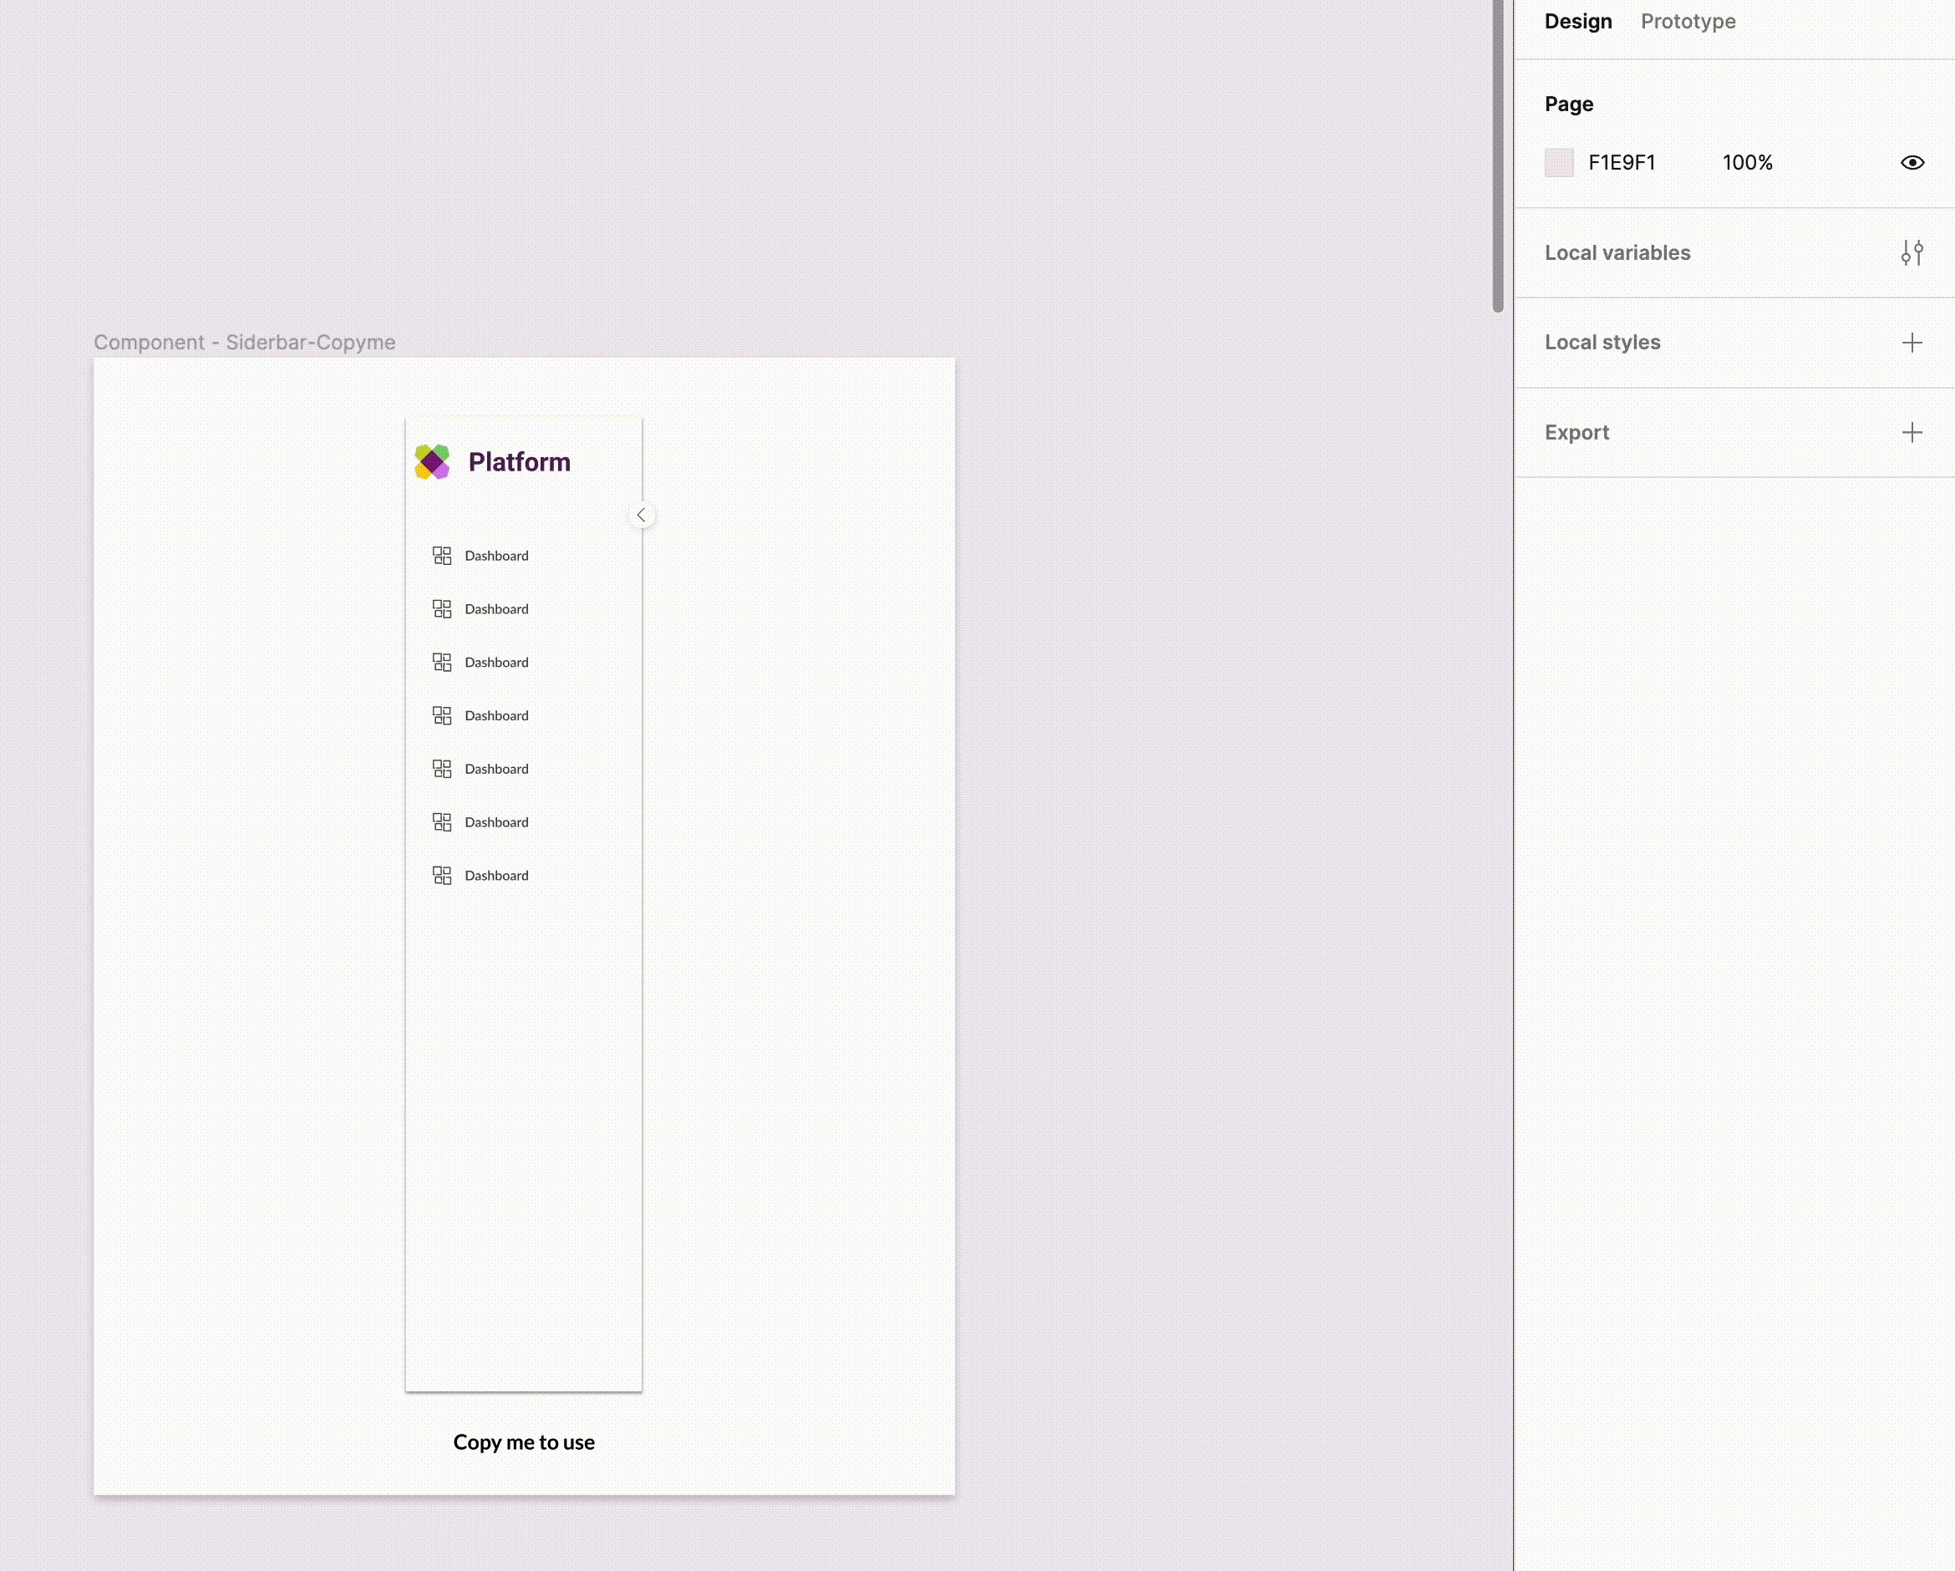Click the last Dashboard grid icon

pos(442,875)
